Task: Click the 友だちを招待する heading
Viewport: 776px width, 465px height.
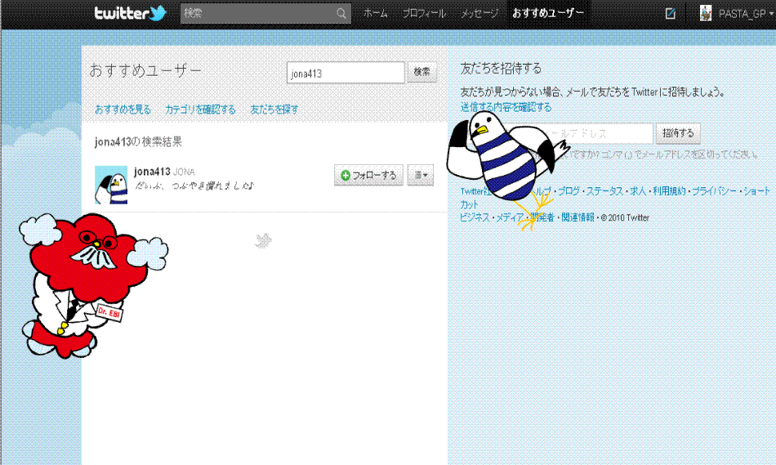Action: [501, 69]
